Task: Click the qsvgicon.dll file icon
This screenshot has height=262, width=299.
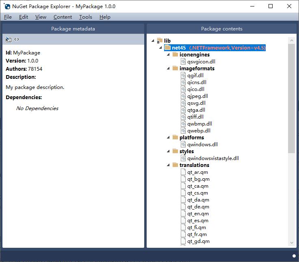Action: [x=183, y=61]
